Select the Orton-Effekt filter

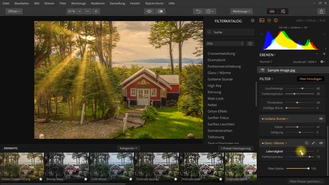click(217, 112)
